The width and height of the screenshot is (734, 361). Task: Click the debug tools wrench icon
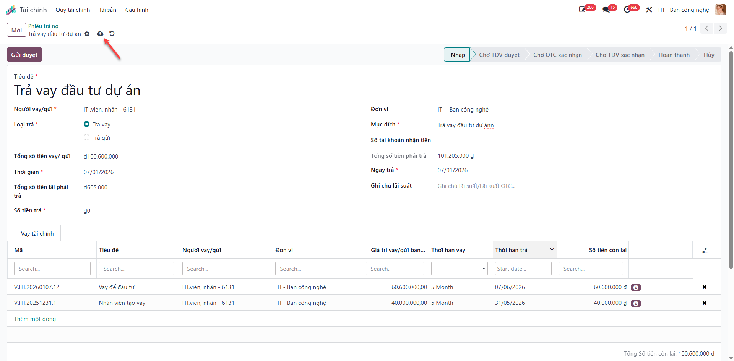(x=649, y=10)
